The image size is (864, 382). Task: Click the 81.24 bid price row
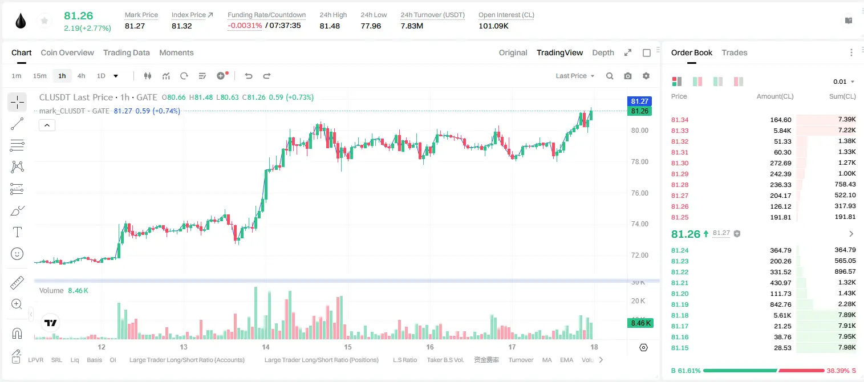tap(763, 250)
